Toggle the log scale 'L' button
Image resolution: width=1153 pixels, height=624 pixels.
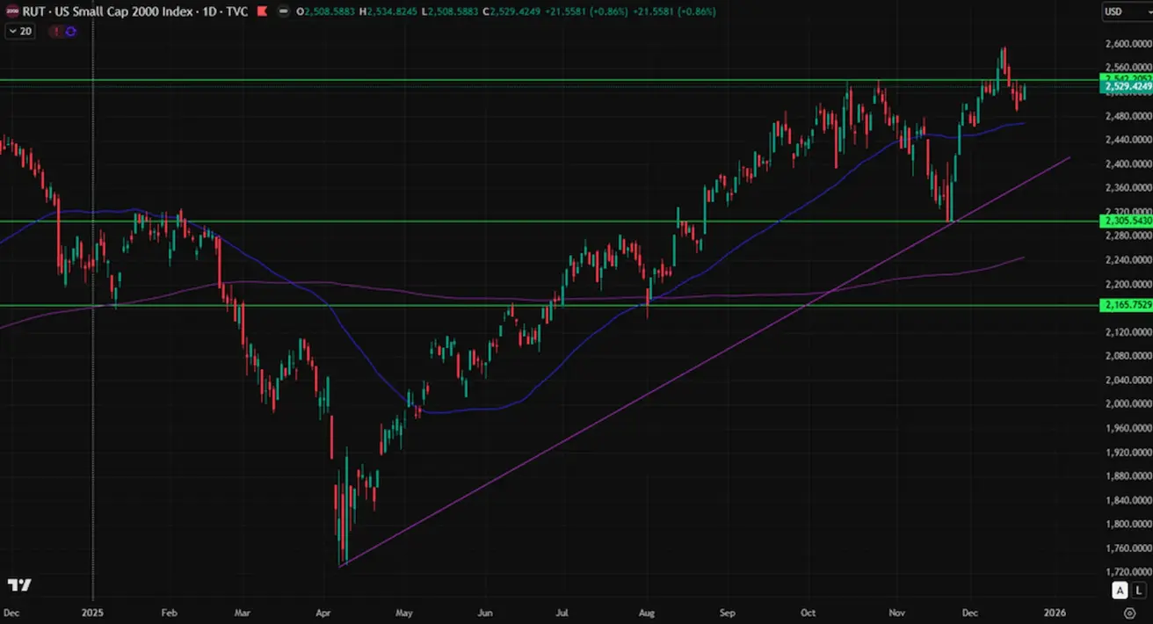(1140, 591)
